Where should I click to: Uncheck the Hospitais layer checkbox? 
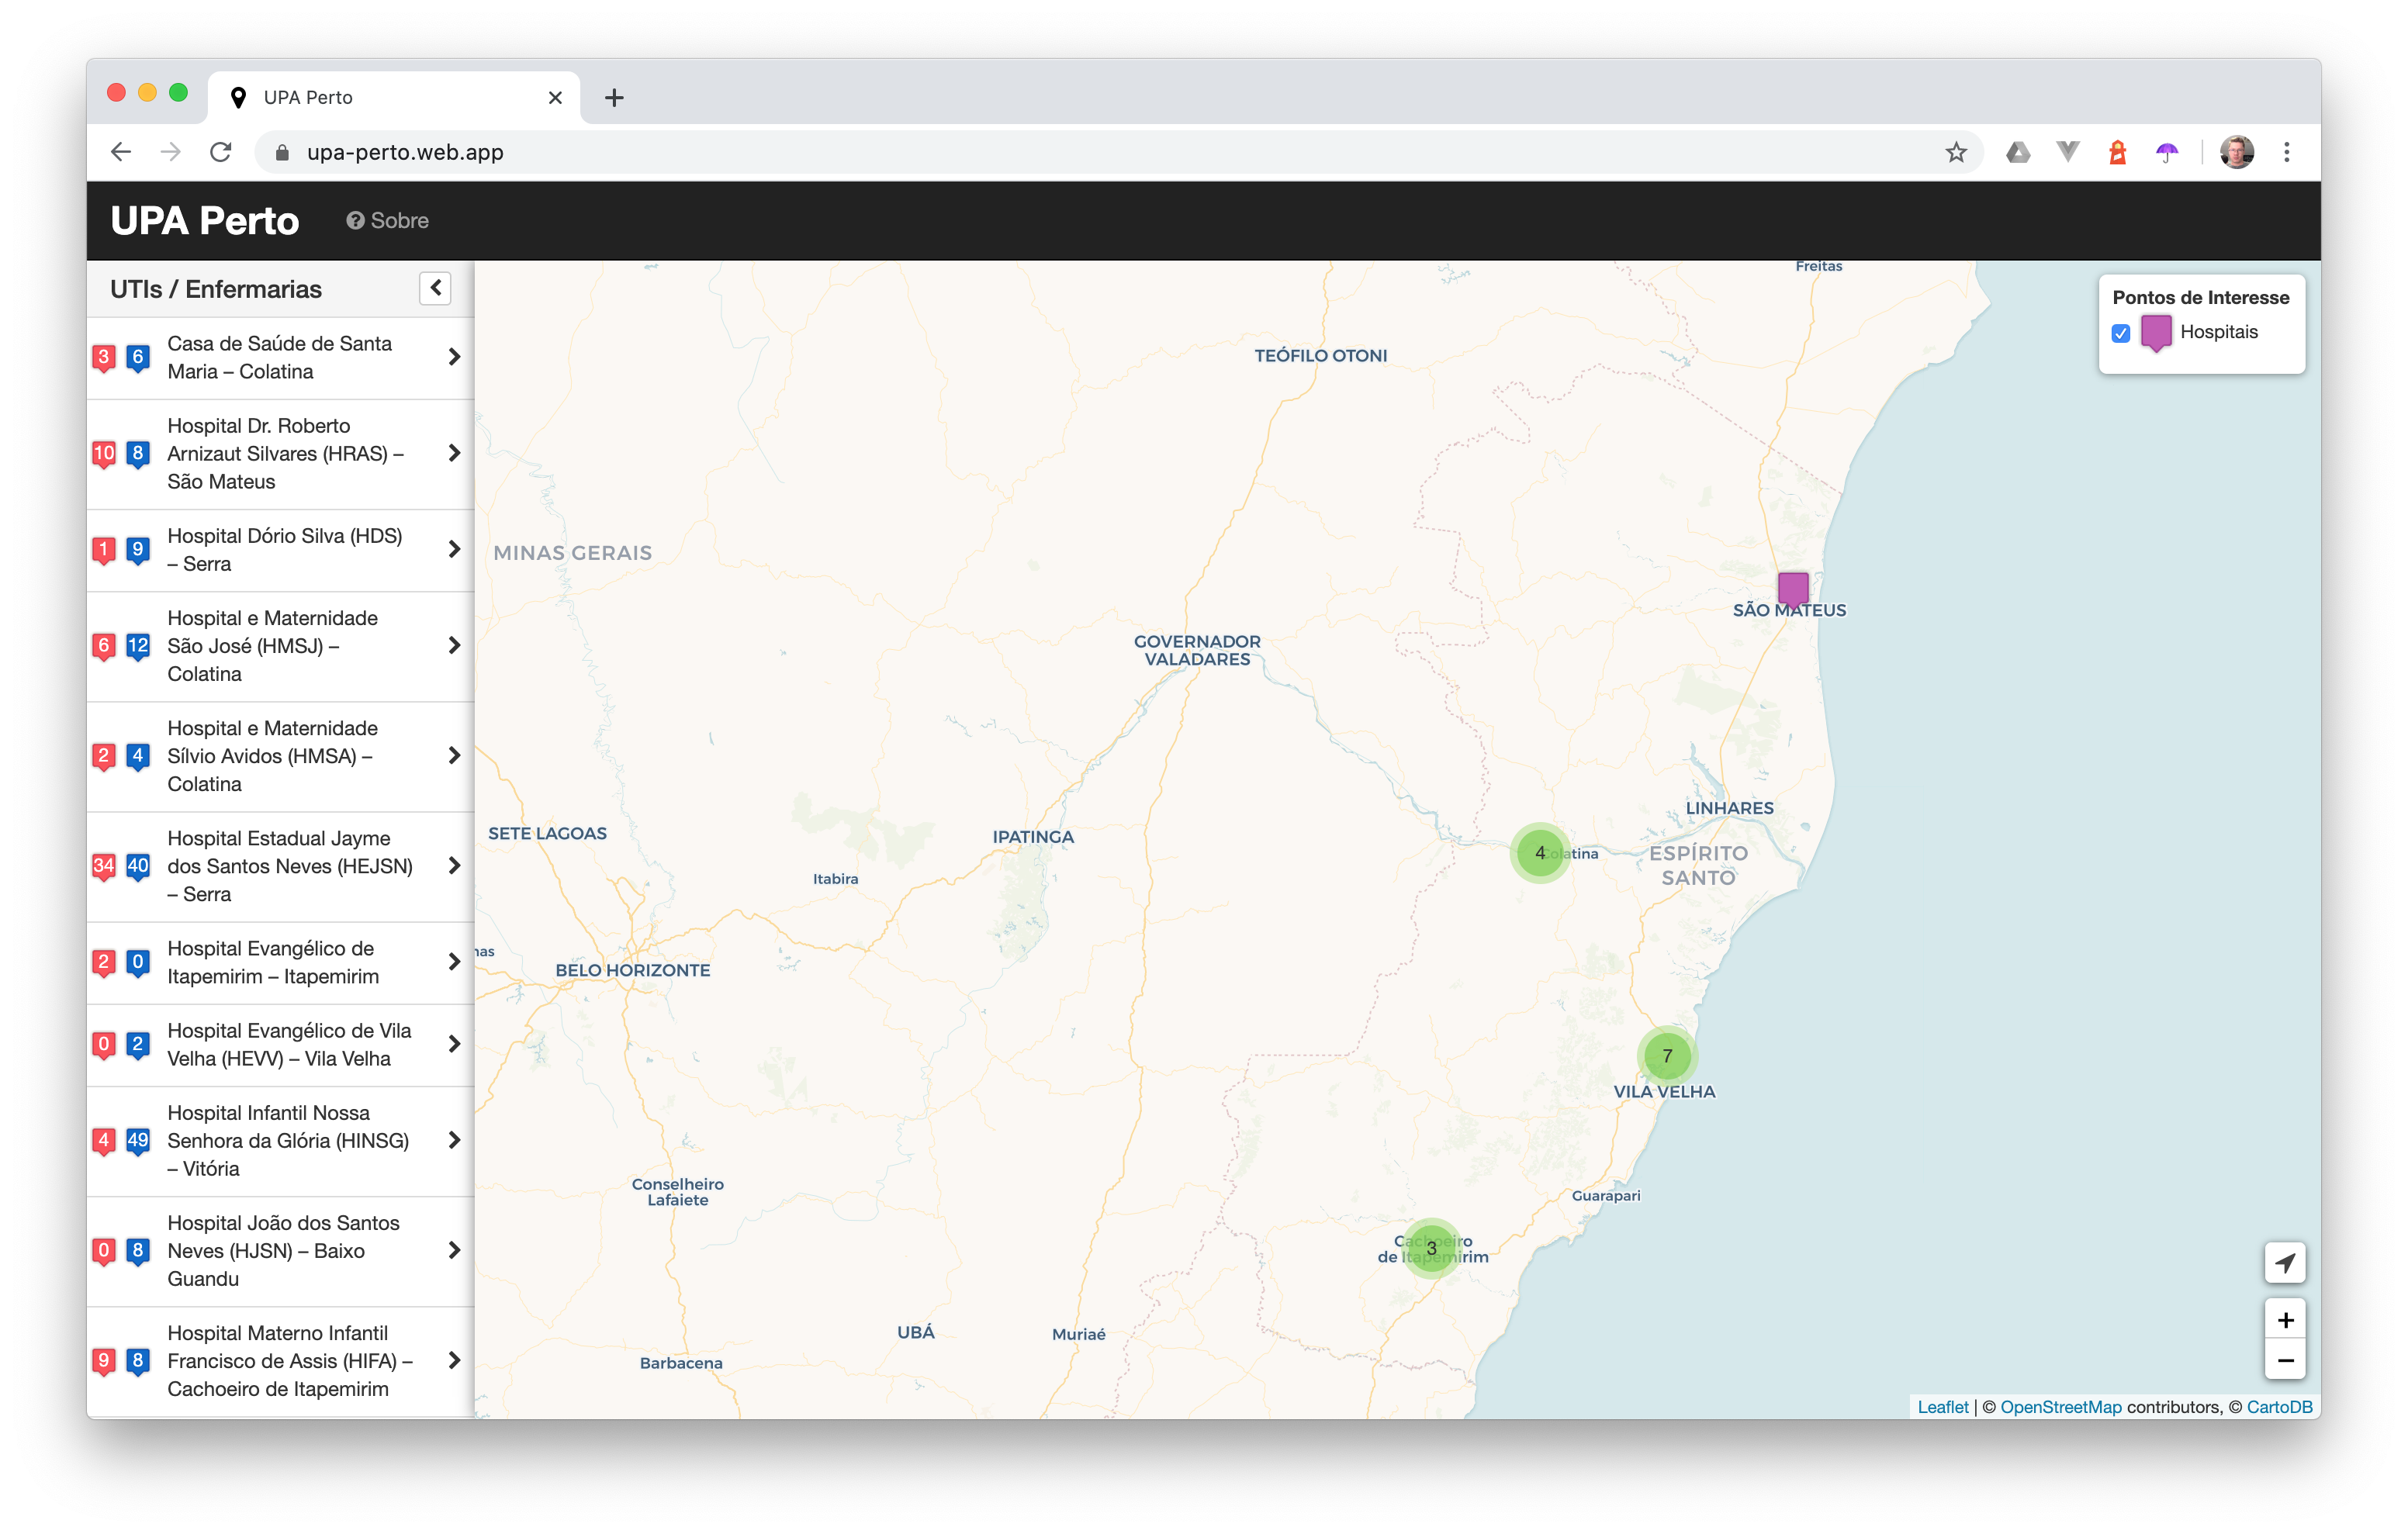[x=2120, y=333]
